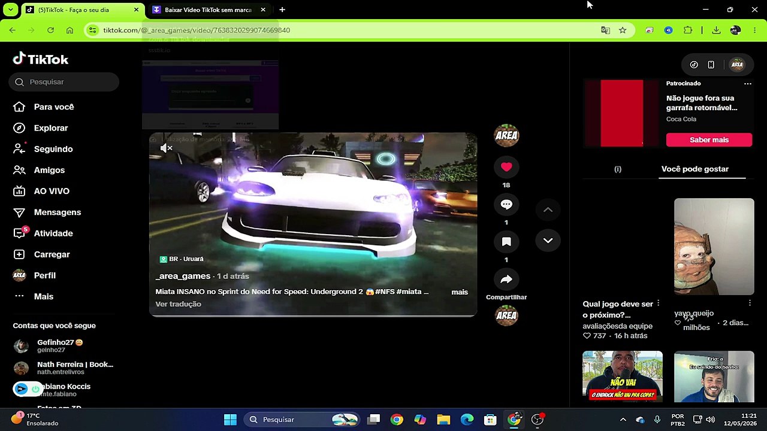This screenshot has width=767, height=431.
Task: Switch to the Você pode gostar tab
Action: [x=695, y=169]
